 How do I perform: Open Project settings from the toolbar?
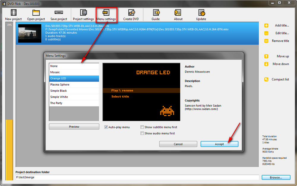pos(83,13)
